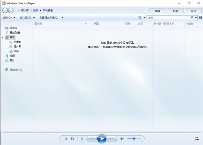Click the 唱片集 disc icon
The height and width of the screenshot is (145, 203).
tap(11, 47)
